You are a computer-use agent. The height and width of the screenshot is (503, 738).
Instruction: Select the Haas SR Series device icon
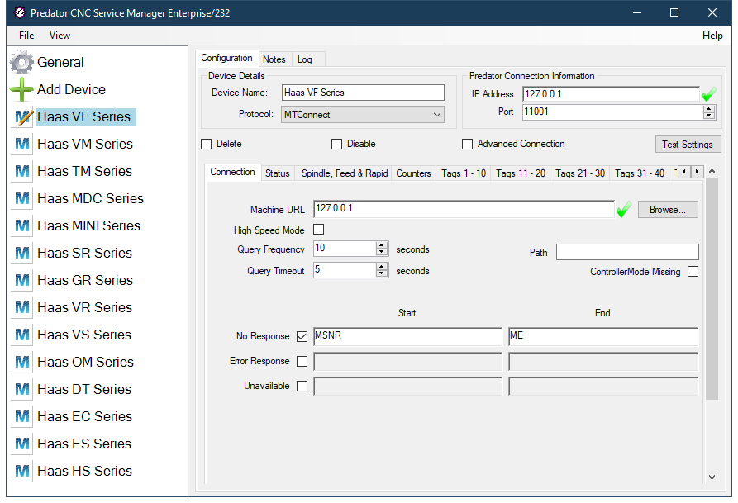click(x=23, y=254)
